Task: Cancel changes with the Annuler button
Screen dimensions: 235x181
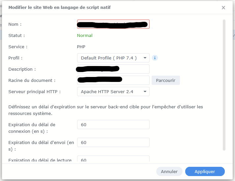Action: [169, 171]
